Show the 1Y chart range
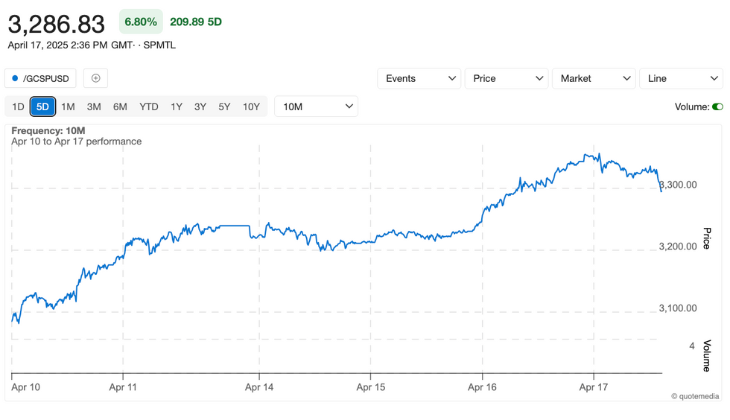The image size is (730, 420). (x=177, y=106)
